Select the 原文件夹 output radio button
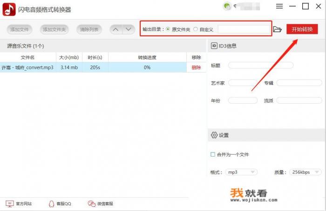The height and width of the screenshot is (211, 326). 168,29
